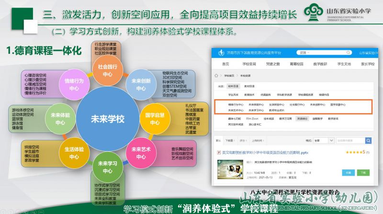
Task: Open the 首页 navigation tab
Action: (225, 64)
